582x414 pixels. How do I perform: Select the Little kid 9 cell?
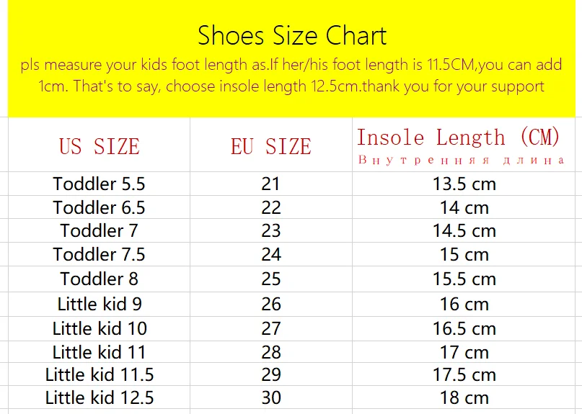click(x=99, y=304)
